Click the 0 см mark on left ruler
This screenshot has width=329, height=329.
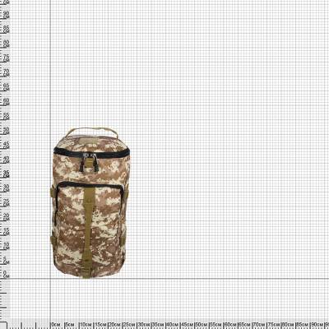pos(6,274)
